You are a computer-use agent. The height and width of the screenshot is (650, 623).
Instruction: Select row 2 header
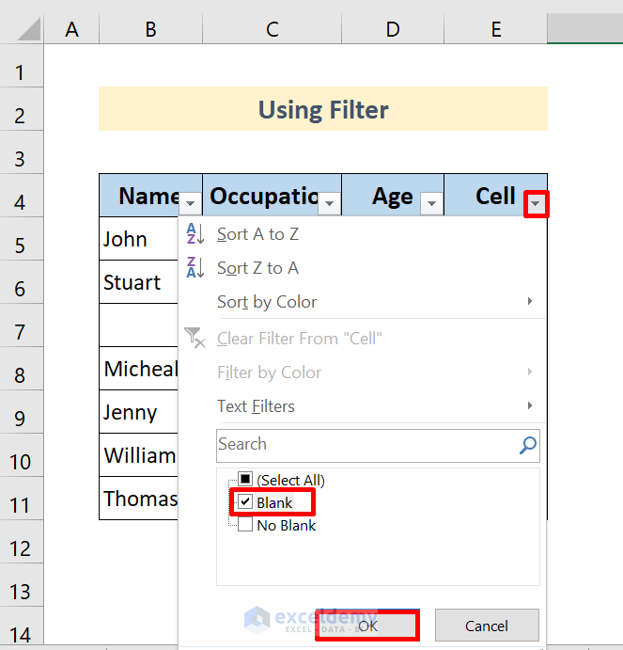tap(22, 109)
